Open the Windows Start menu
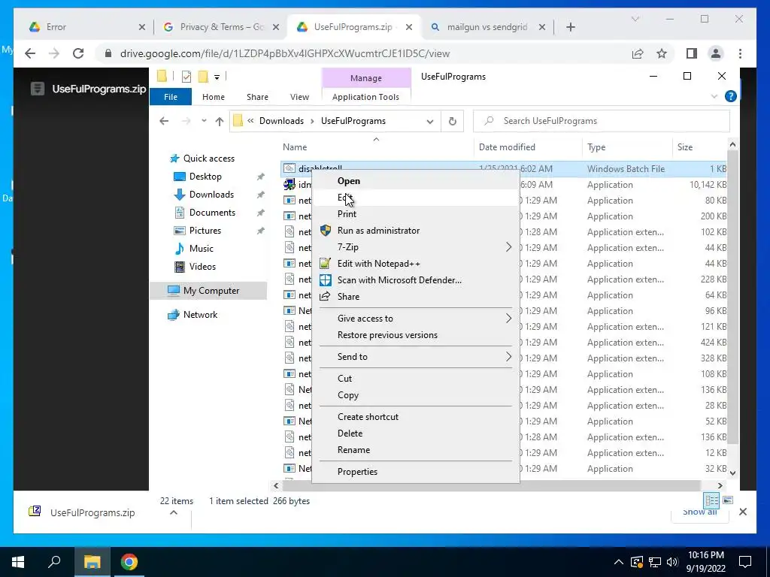Viewport: 770px width, 577px height. click(18, 562)
